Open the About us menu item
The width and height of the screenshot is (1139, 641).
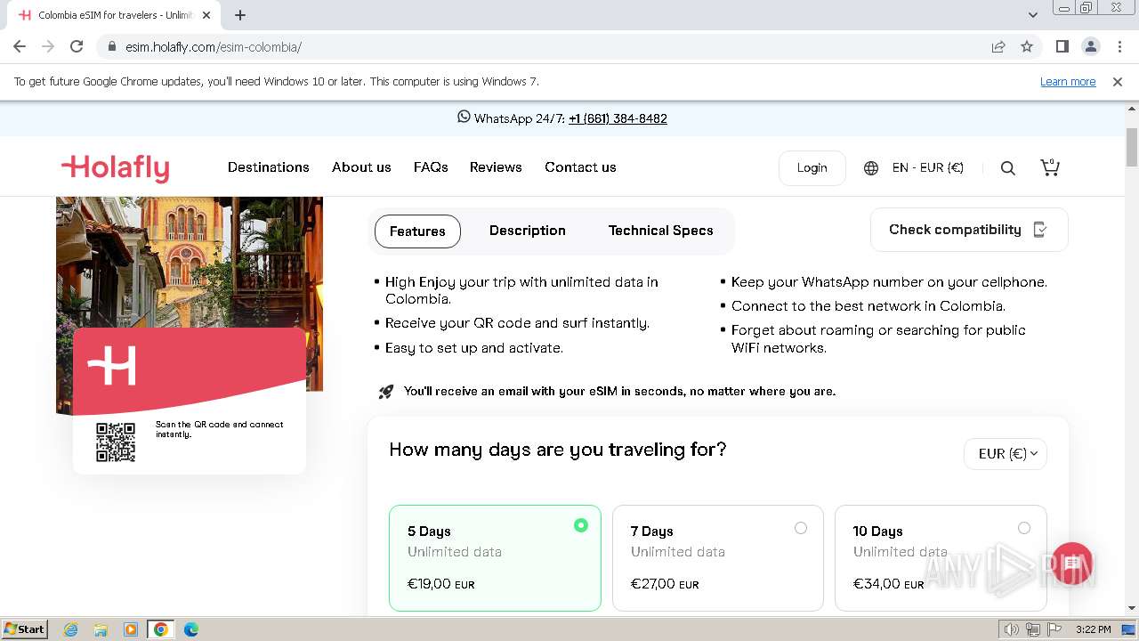(361, 167)
